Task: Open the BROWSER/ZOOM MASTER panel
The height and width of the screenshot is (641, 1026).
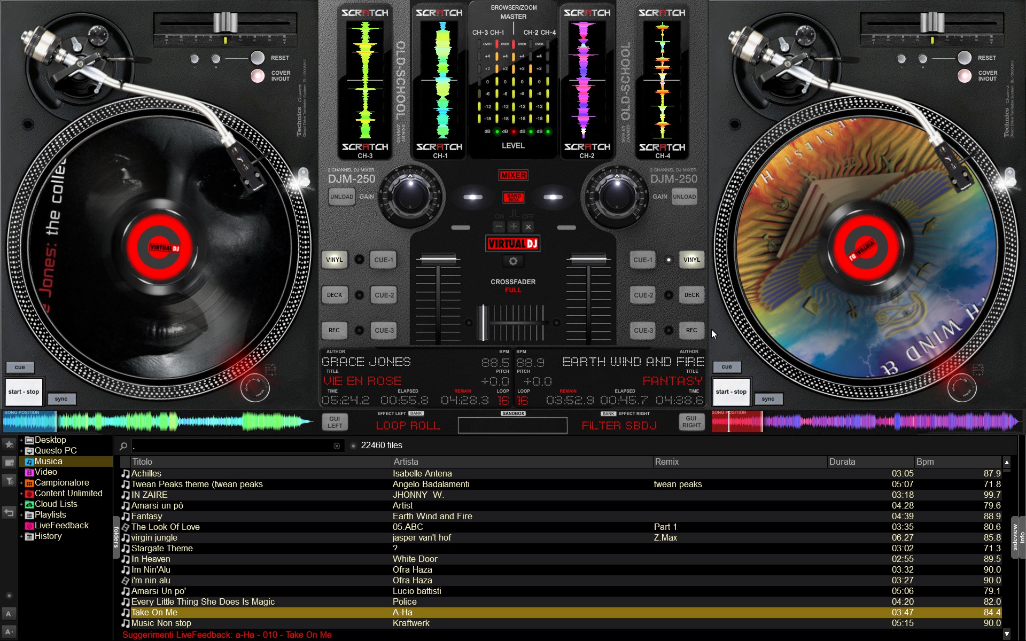Action: [512, 10]
